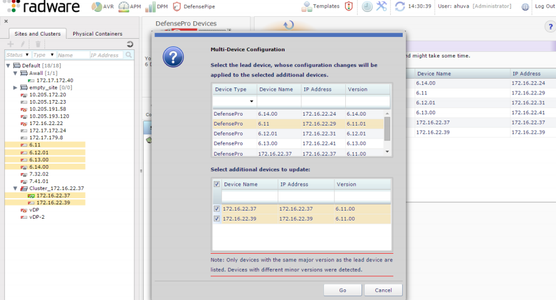Click the Cancel button in dialog

pyautogui.click(x=383, y=290)
